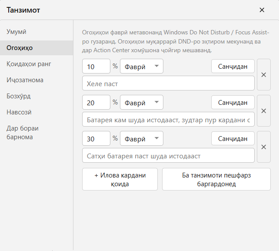Click Санҷидан for the 20% rule

[x=233, y=102]
